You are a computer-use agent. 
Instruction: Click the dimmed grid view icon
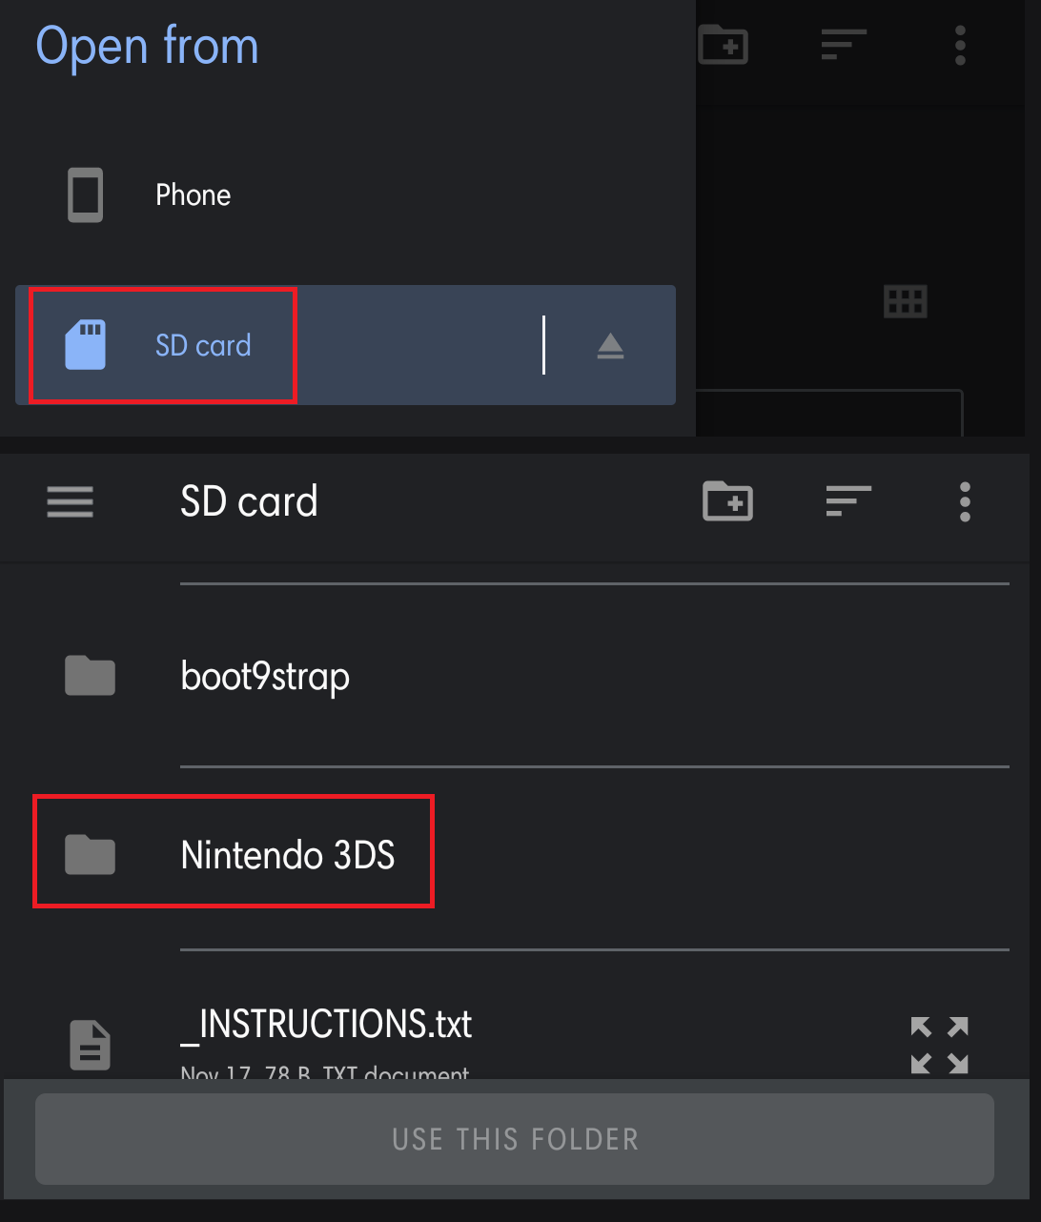(x=905, y=302)
